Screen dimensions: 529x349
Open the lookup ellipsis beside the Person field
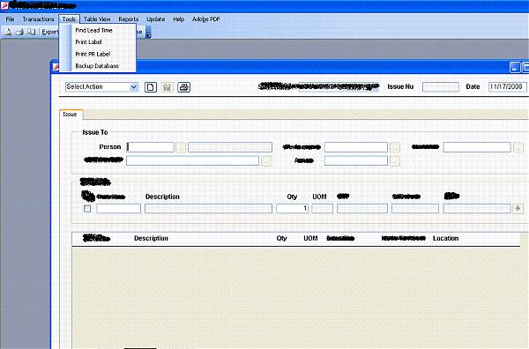(x=181, y=147)
